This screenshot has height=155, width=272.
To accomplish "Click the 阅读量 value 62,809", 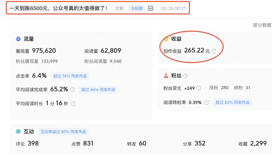I will coord(111,51).
